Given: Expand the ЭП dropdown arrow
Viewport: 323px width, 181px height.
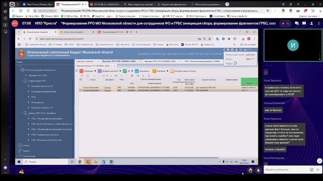Looking at the screenshot, I should (132, 71).
